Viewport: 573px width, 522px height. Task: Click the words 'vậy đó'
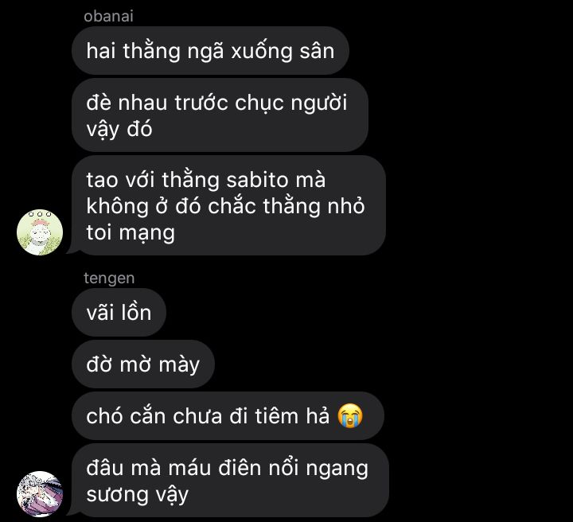[119, 130]
